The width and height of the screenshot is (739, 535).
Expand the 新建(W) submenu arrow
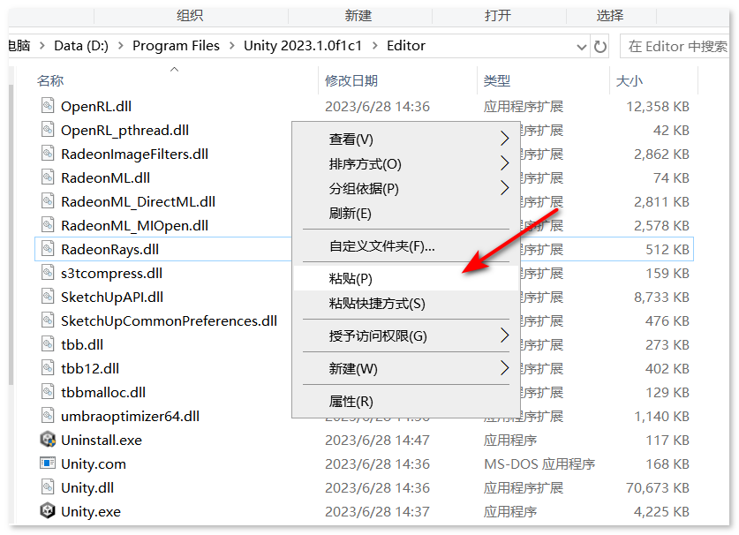tap(504, 367)
